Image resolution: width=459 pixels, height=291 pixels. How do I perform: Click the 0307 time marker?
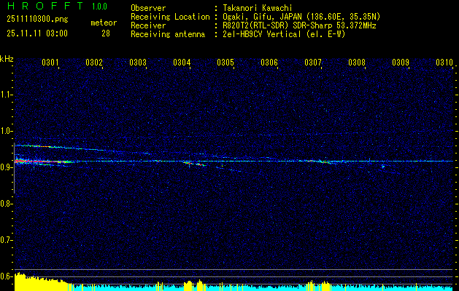(313, 63)
